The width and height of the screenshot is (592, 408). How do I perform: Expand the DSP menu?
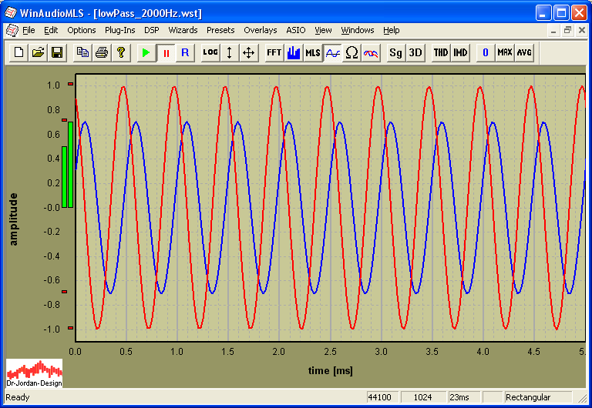point(151,30)
